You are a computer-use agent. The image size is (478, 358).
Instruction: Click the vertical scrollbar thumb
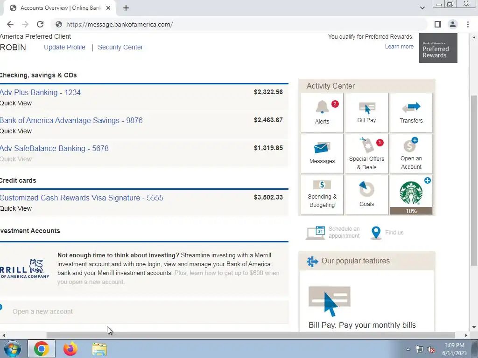point(474,179)
